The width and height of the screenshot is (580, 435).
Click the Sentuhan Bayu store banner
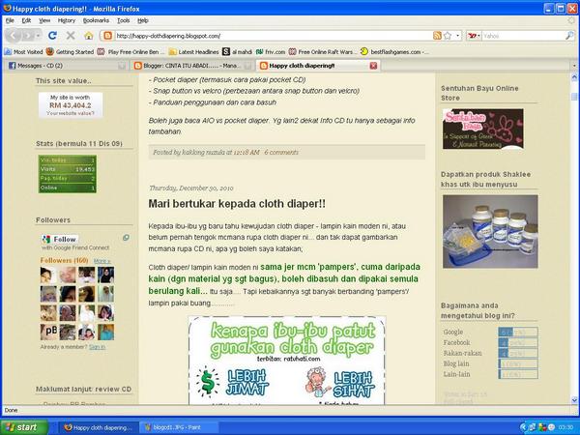[482, 129]
